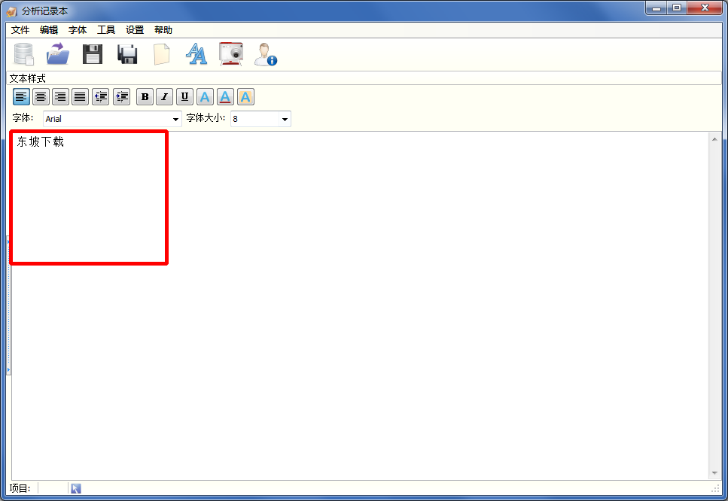Click the database document icon in toolbar
This screenshot has height=501, width=728.
(x=23, y=54)
